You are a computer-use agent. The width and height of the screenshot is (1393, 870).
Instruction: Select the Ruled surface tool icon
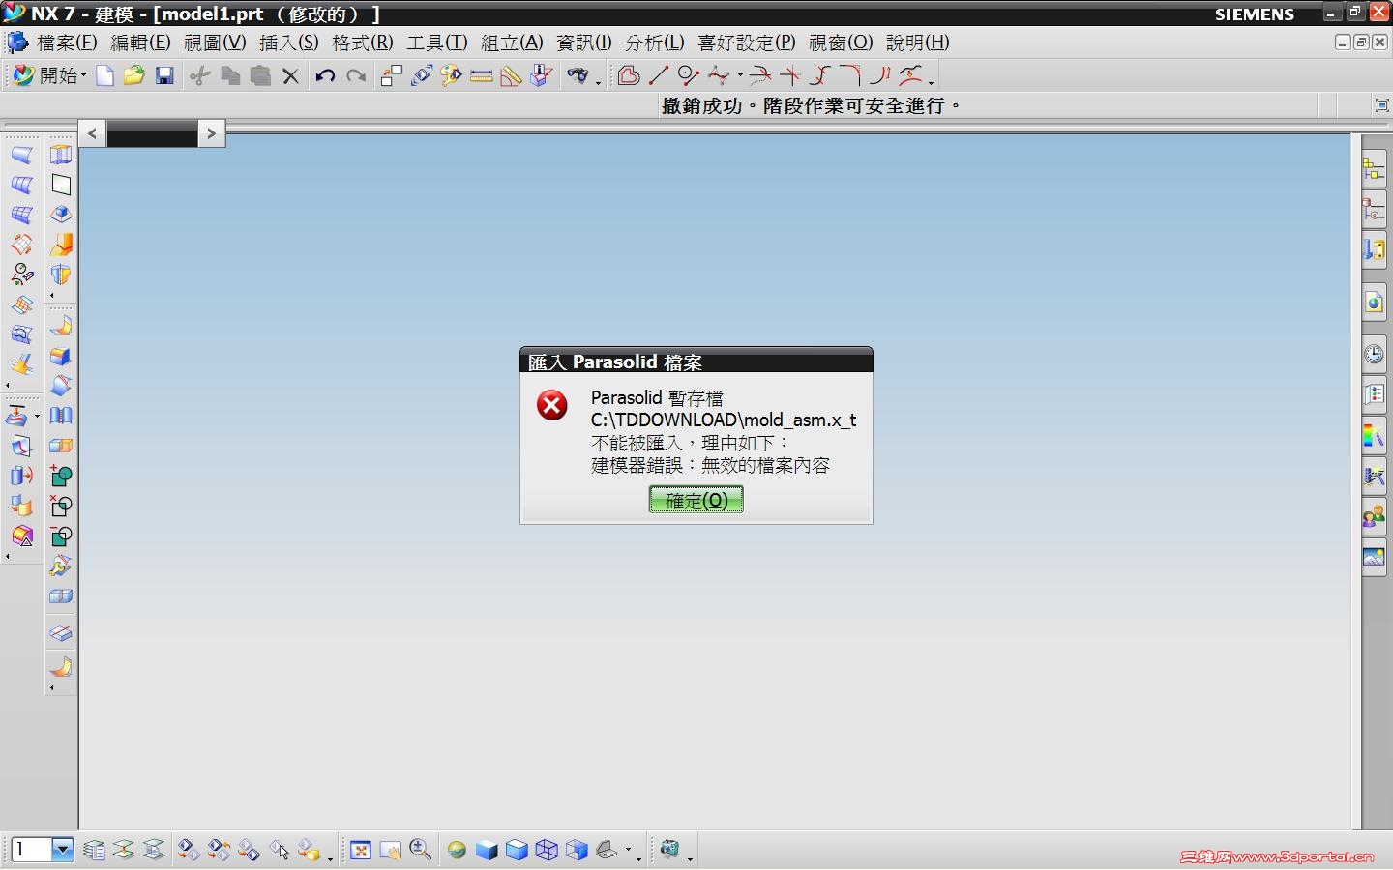21,156
